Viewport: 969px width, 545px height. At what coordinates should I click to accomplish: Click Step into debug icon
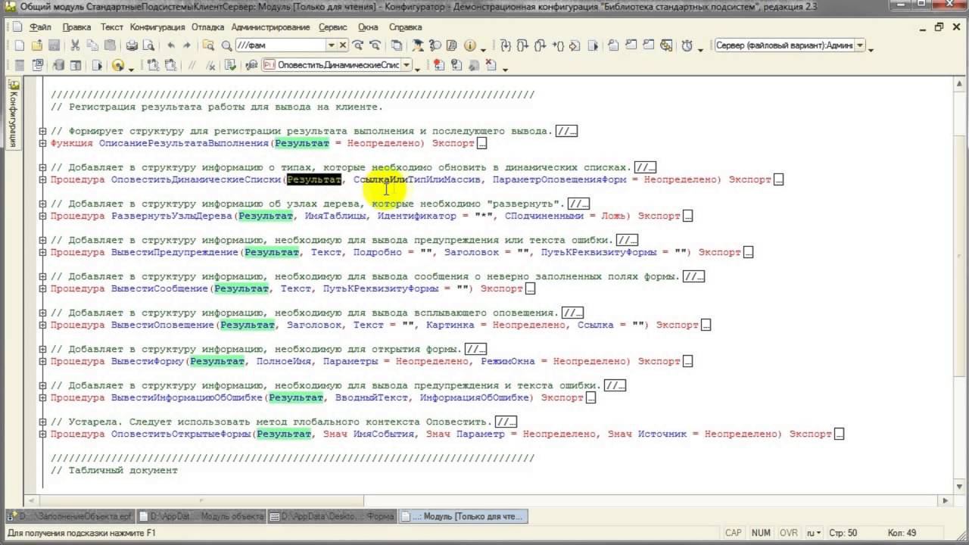click(x=506, y=45)
